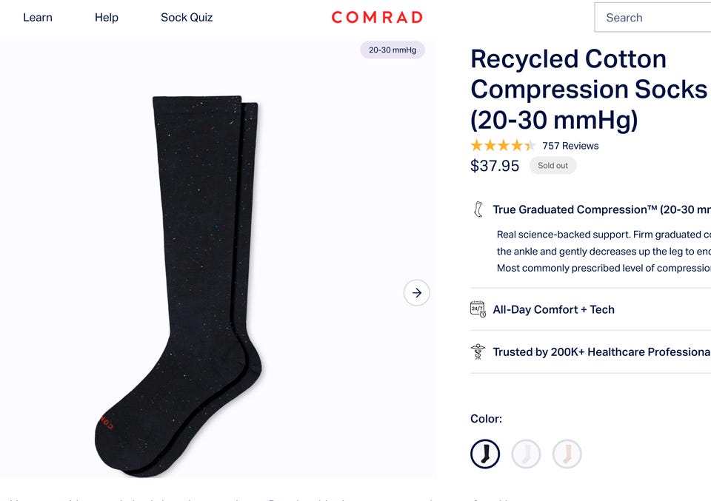This screenshot has width=711, height=501.
Task: Click the 20-30 mmHg image tag
Action: [x=393, y=50]
